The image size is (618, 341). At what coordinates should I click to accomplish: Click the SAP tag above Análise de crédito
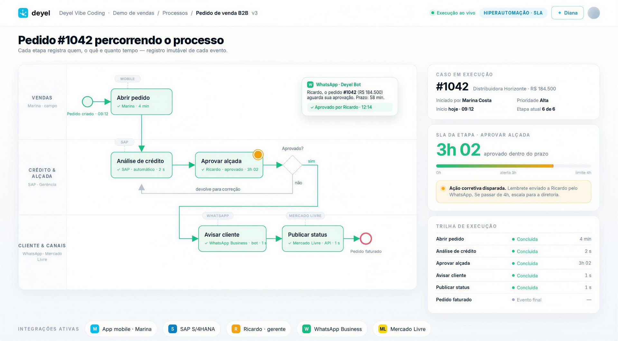click(x=125, y=142)
